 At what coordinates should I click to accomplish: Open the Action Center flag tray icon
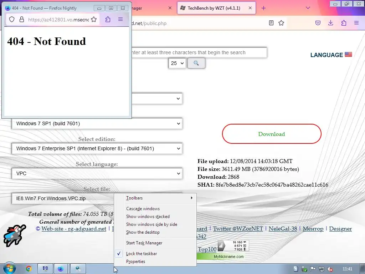coord(313,269)
